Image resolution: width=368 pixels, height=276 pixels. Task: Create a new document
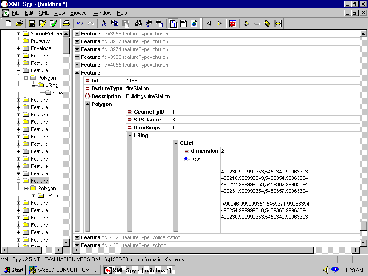[x=8, y=23]
